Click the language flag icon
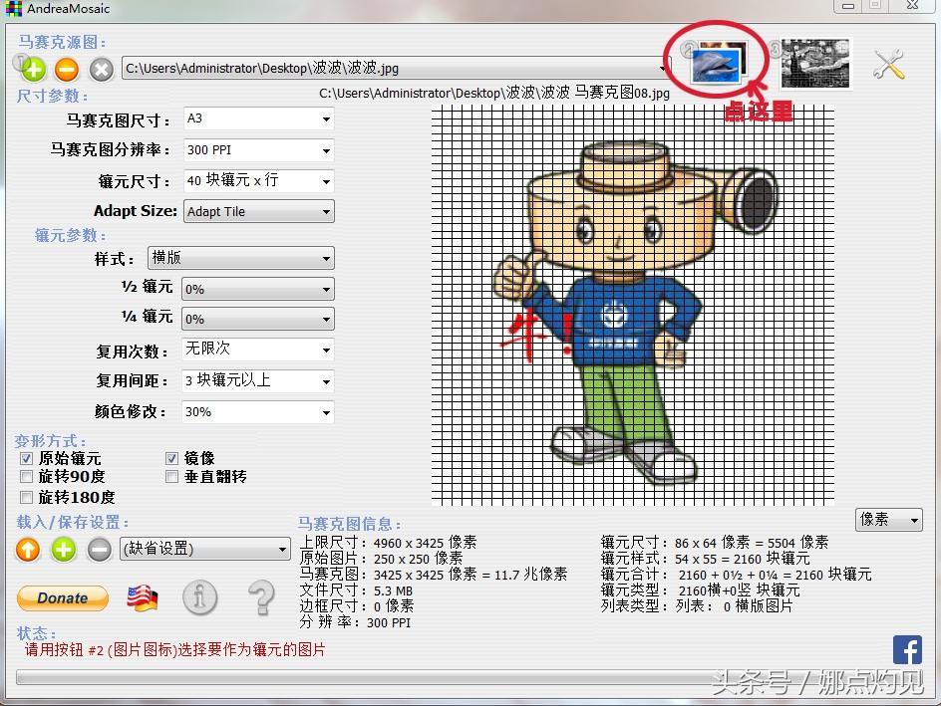 coord(143,598)
